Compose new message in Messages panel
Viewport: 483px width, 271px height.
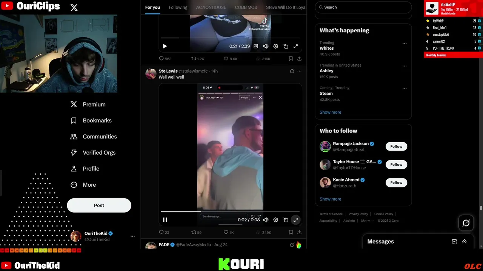(454, 242)
